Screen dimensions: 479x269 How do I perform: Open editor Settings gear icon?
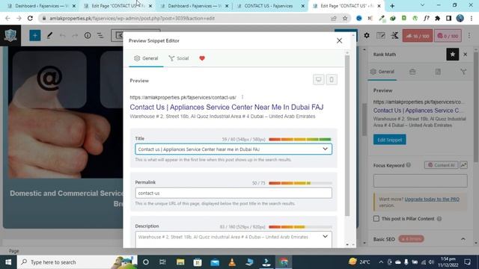pos(367,36)
